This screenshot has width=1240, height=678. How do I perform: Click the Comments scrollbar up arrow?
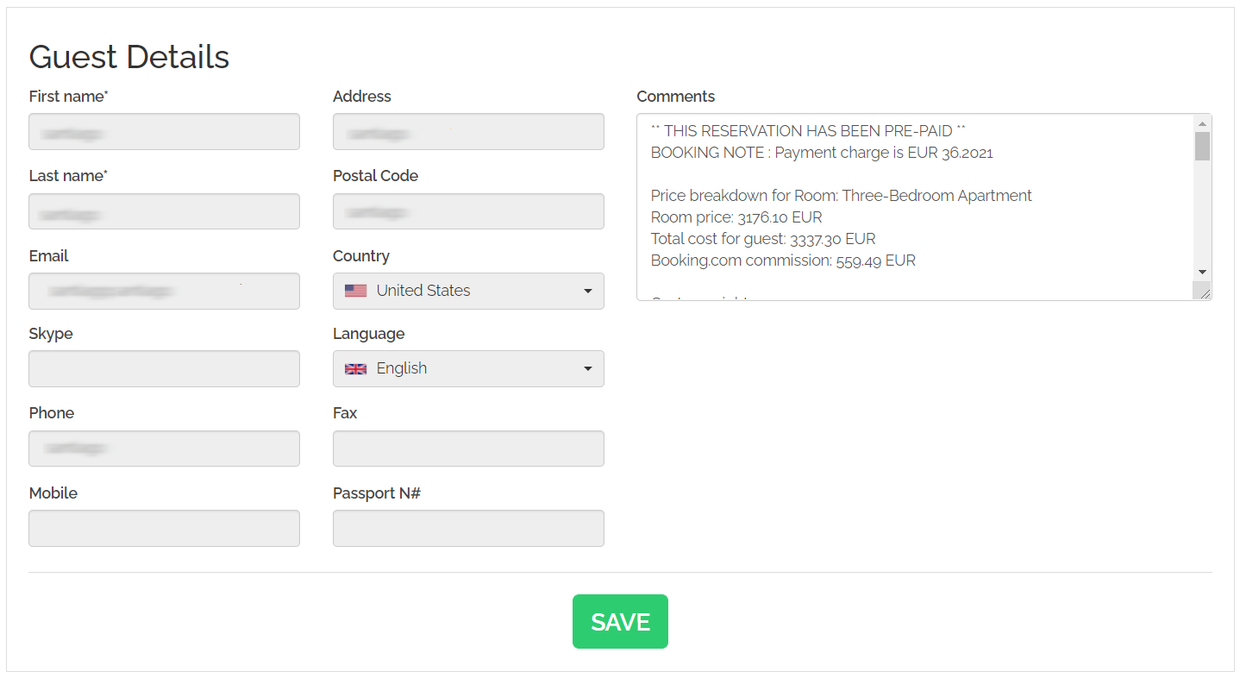click(x=1202, y=123)
